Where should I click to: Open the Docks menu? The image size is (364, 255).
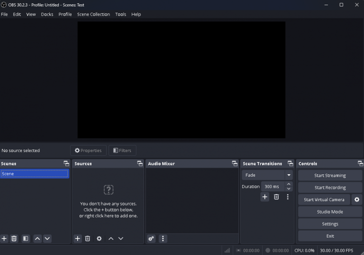pos(47,14)
